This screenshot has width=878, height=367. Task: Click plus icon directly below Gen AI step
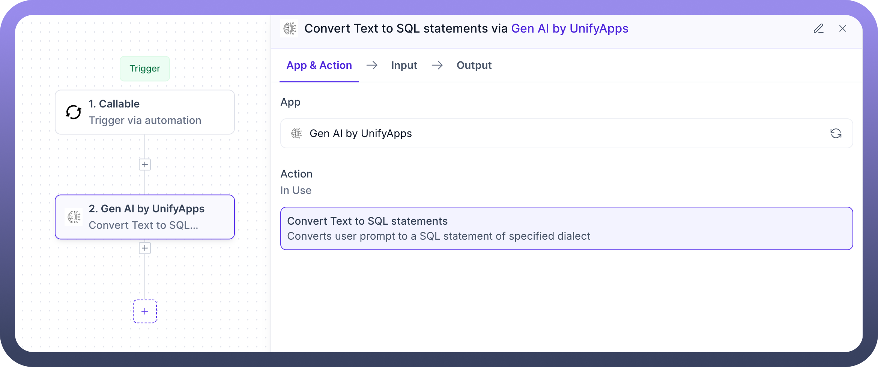click(145, 248)
